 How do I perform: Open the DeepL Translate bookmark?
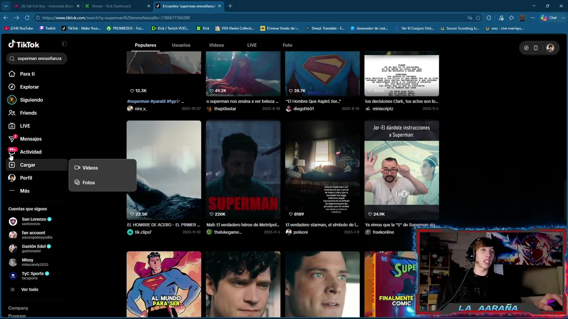[324, 28]
